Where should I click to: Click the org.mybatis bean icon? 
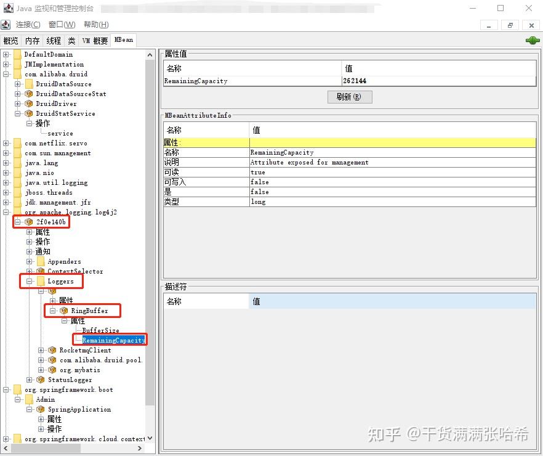pos(52,370)
